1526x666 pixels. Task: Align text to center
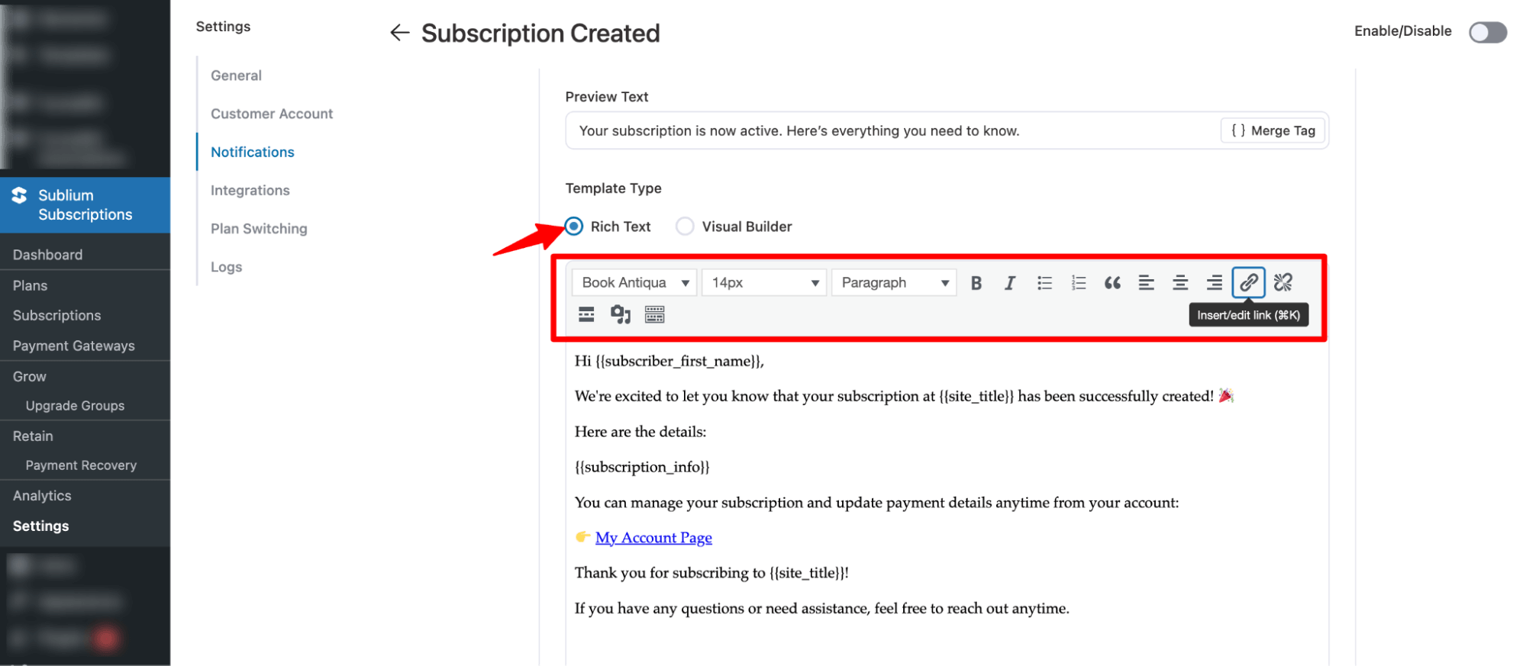pos(1179,283)
